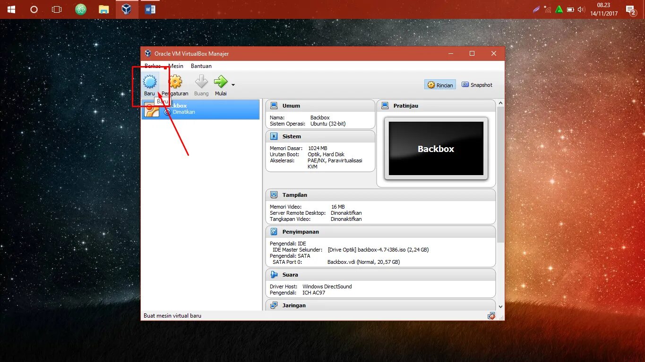Open Word from the taskbar
This screenshot has width=645, height=362.
point(150,9)
